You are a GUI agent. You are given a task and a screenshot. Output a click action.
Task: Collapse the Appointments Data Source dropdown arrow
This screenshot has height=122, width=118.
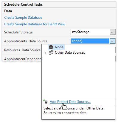click(112, 41)
